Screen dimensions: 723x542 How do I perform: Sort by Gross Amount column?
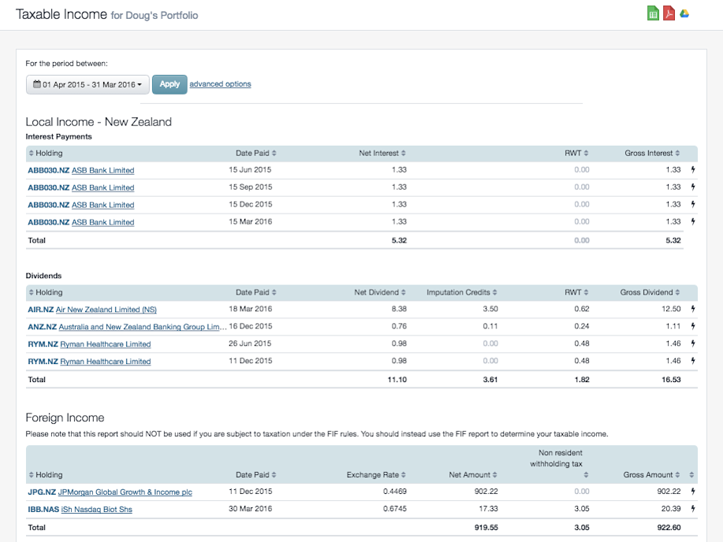[651, 475]
